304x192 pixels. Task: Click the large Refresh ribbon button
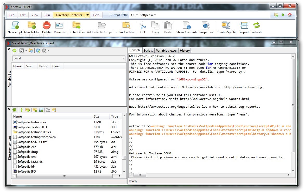pos(256,28)
